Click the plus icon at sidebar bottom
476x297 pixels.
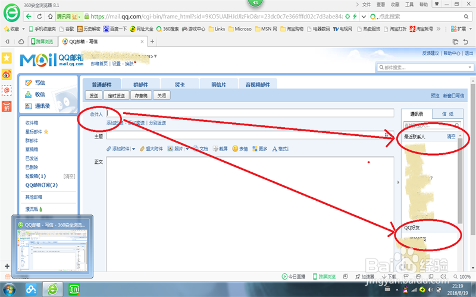pos(7,266)
